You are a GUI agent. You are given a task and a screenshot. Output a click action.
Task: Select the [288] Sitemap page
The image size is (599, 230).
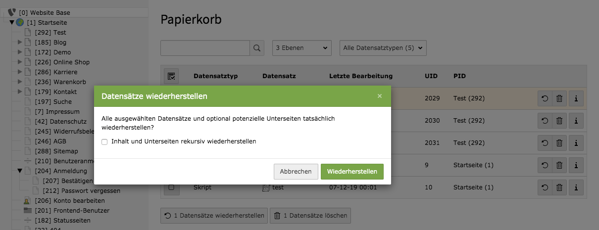coord(56,151)
